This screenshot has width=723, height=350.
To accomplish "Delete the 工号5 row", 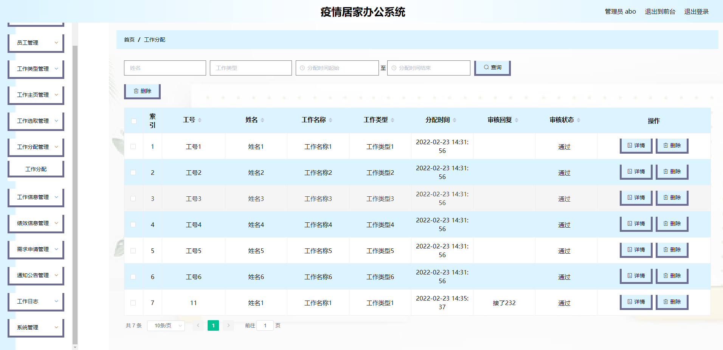I will click(672, 250).
